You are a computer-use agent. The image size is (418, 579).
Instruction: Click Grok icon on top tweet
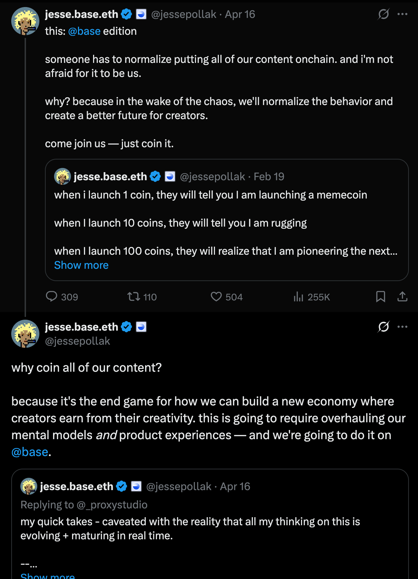coord(383,14)
